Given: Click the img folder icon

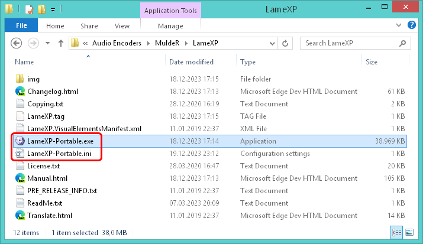Looking at the screenshot, I should (20, 79).
